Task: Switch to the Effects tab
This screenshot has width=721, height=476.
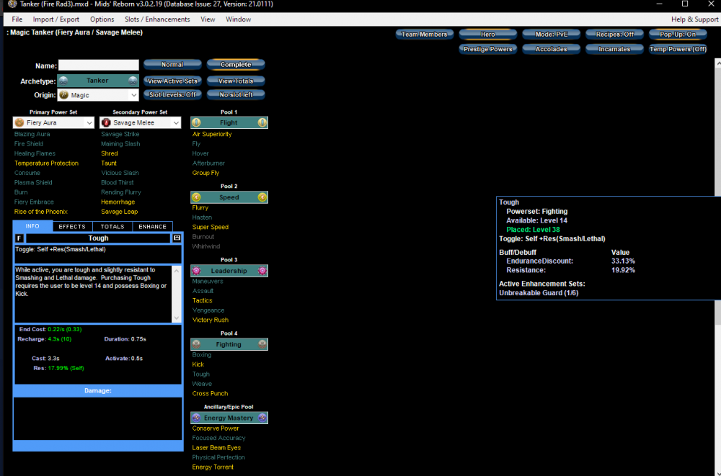Action: (72, 226)
